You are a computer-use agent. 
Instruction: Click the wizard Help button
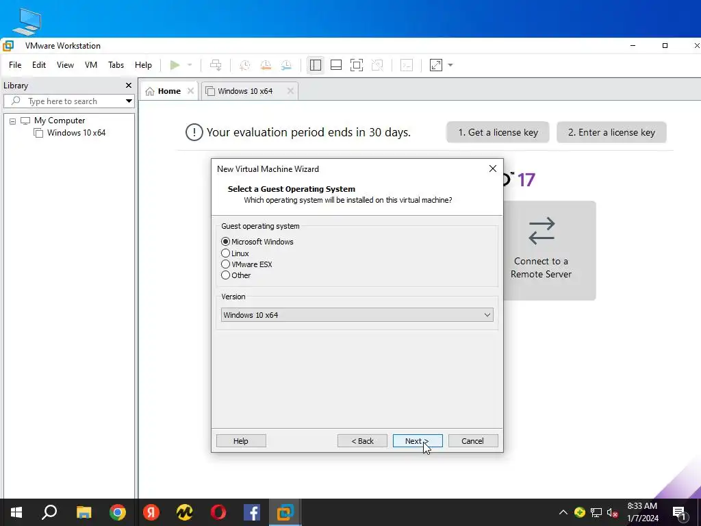pos(241,441)
